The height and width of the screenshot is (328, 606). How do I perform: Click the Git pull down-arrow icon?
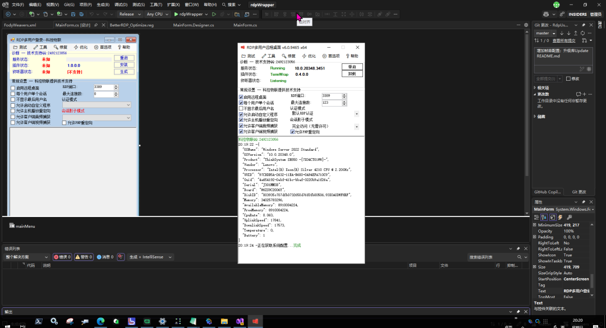(x=568, y=33)
